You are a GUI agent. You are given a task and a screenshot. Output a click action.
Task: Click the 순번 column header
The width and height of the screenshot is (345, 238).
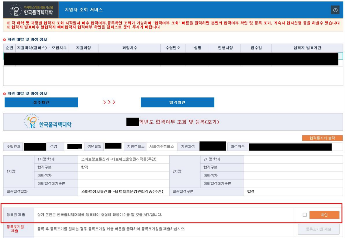10,48
